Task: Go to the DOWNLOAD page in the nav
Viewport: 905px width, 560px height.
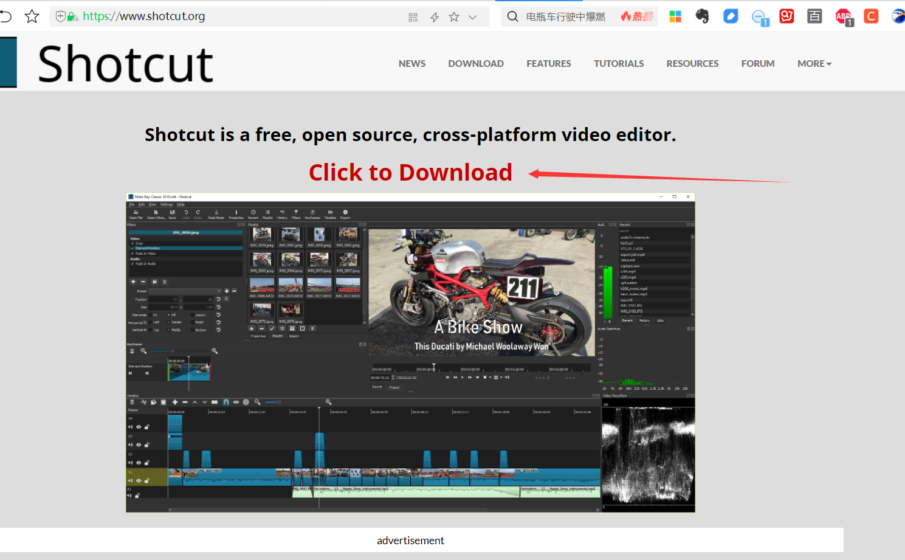Action: click(x=476, y=63)
